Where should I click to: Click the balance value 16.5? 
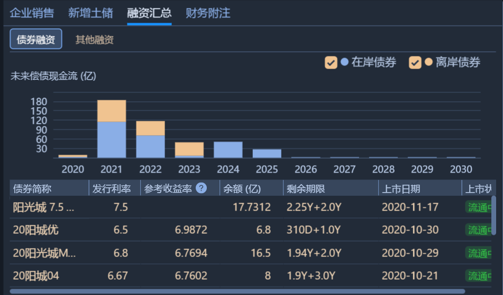261,253
